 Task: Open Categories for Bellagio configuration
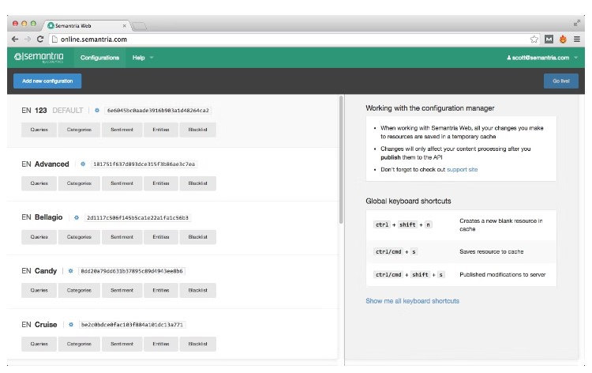tap(79, 237)
